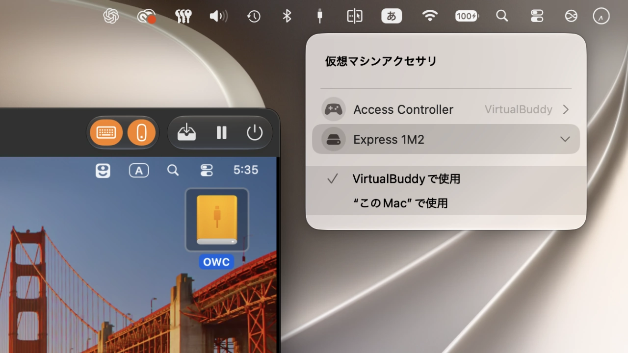628x353 pixels.
Task: Open Spotlight search inside the guest VM
Action: [x=173, y=170]
